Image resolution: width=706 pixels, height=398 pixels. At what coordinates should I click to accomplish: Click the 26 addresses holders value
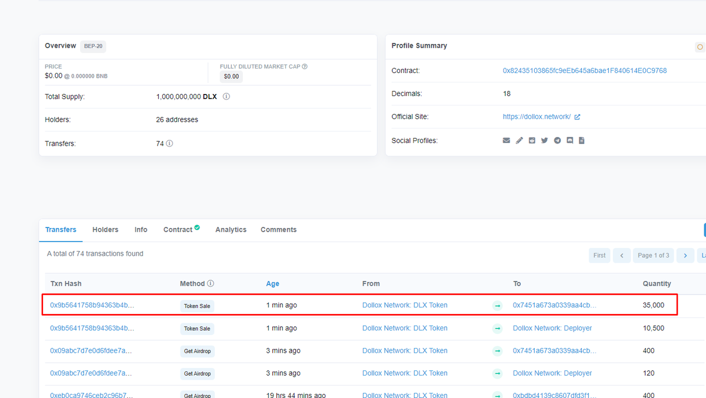177,120
